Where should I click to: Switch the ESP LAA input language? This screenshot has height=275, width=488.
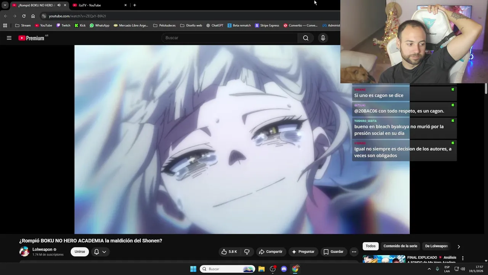pos(447,269)
